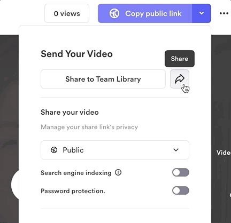Viewport: 231px width, 223px height.
Task: Turn on Password protection toggle
Action: pos(181,190)
